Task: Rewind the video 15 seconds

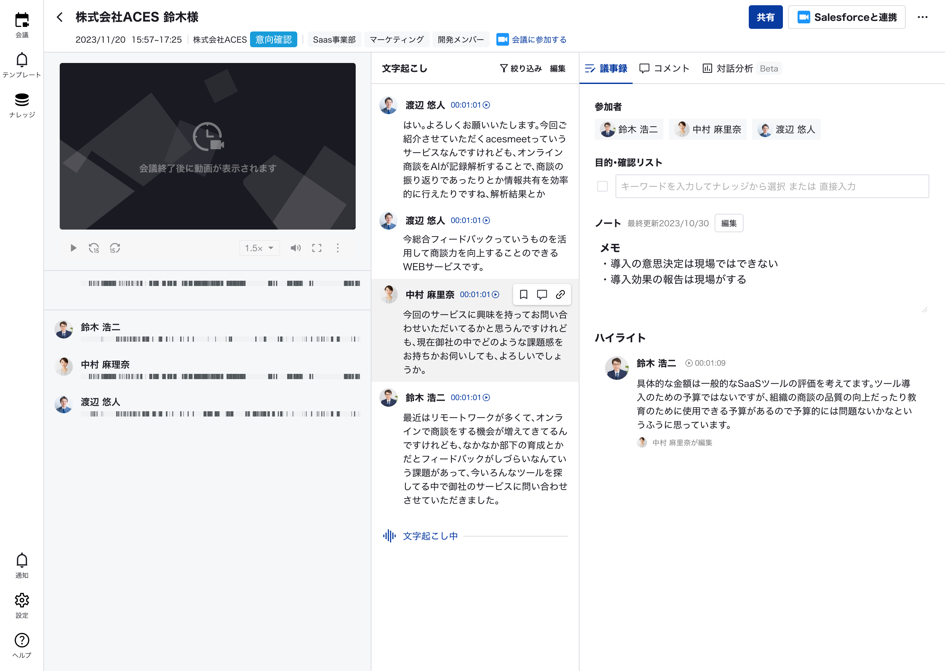Action: pyautogui.click(x=94, y=248)
